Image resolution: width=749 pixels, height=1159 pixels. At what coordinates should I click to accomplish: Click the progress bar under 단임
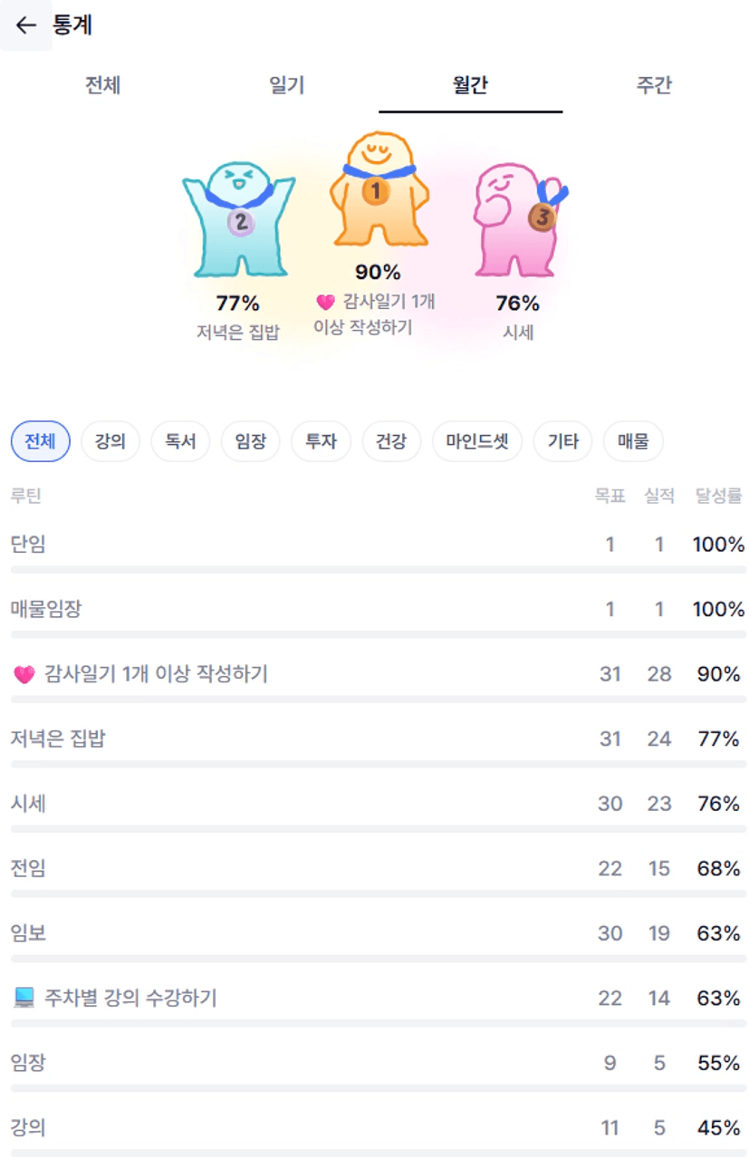[x=379, y=570]
